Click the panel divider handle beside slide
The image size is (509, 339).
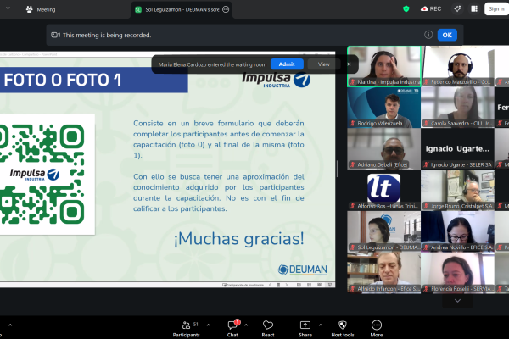point(338,169)
